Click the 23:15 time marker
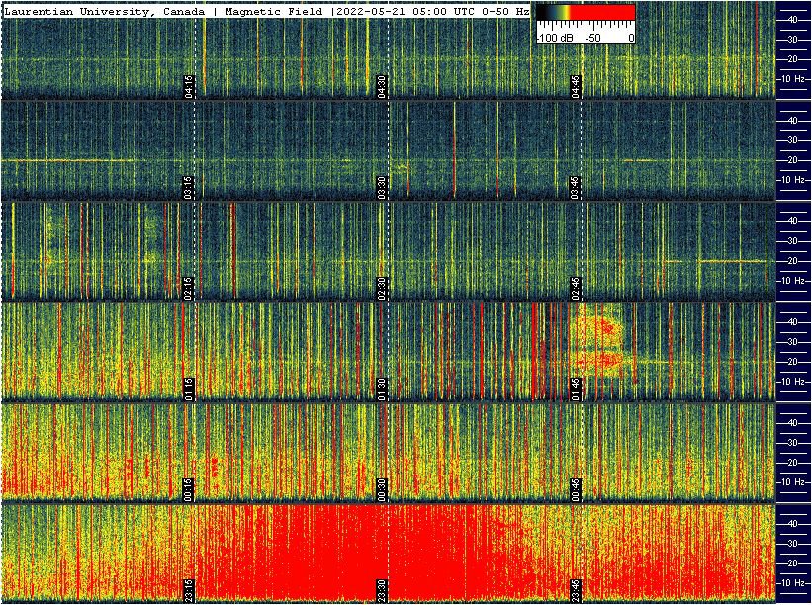Image resolution: width=812 pixels, height=605 pixels. 188,589
